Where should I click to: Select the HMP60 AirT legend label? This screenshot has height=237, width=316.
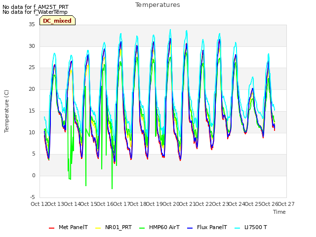[x=164, y=227]
